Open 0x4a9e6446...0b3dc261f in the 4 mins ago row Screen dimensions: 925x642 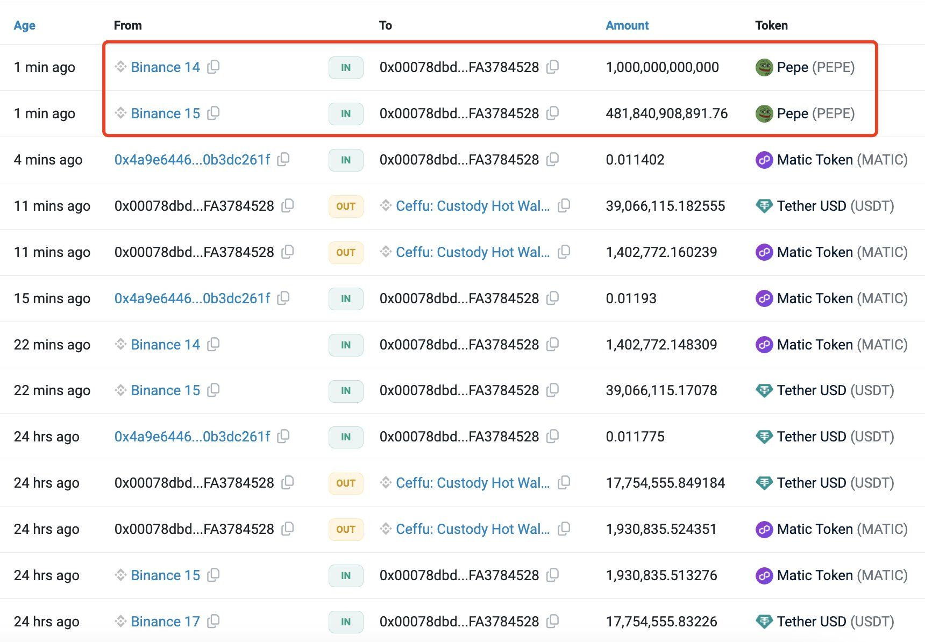[192, 160]
